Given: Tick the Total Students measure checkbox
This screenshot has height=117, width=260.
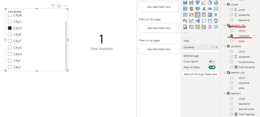Looking at the screenshot, I should click(x=232, y=67).
